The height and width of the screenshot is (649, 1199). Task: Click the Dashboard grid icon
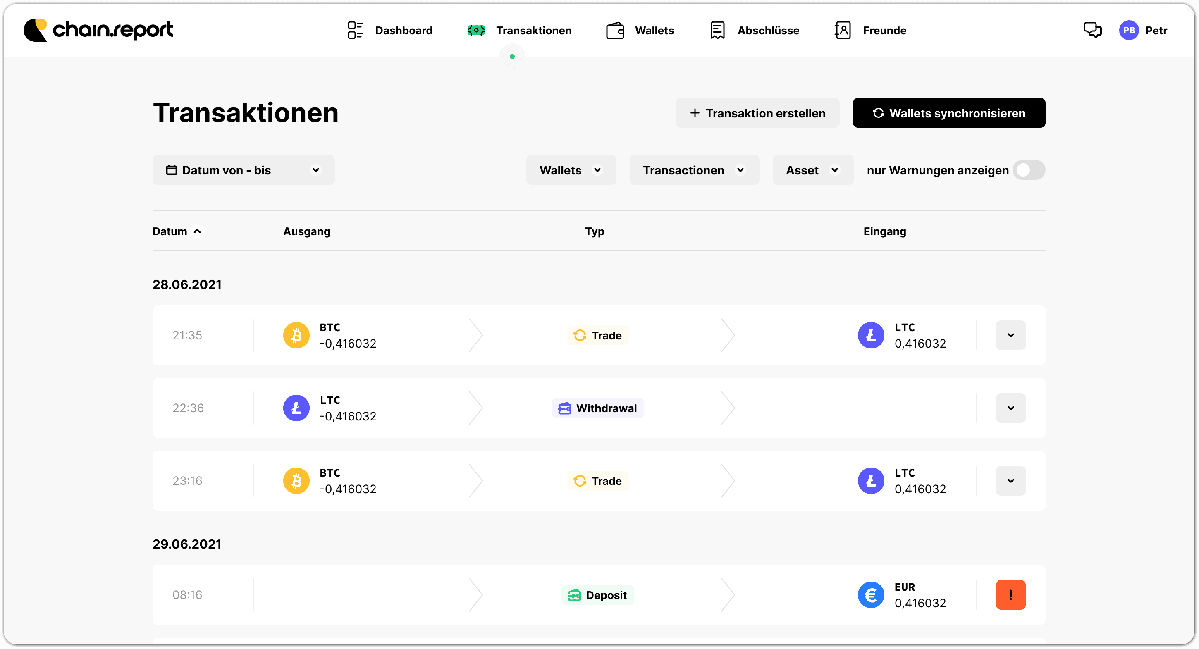pyautogui.click(x=355, y=30)
